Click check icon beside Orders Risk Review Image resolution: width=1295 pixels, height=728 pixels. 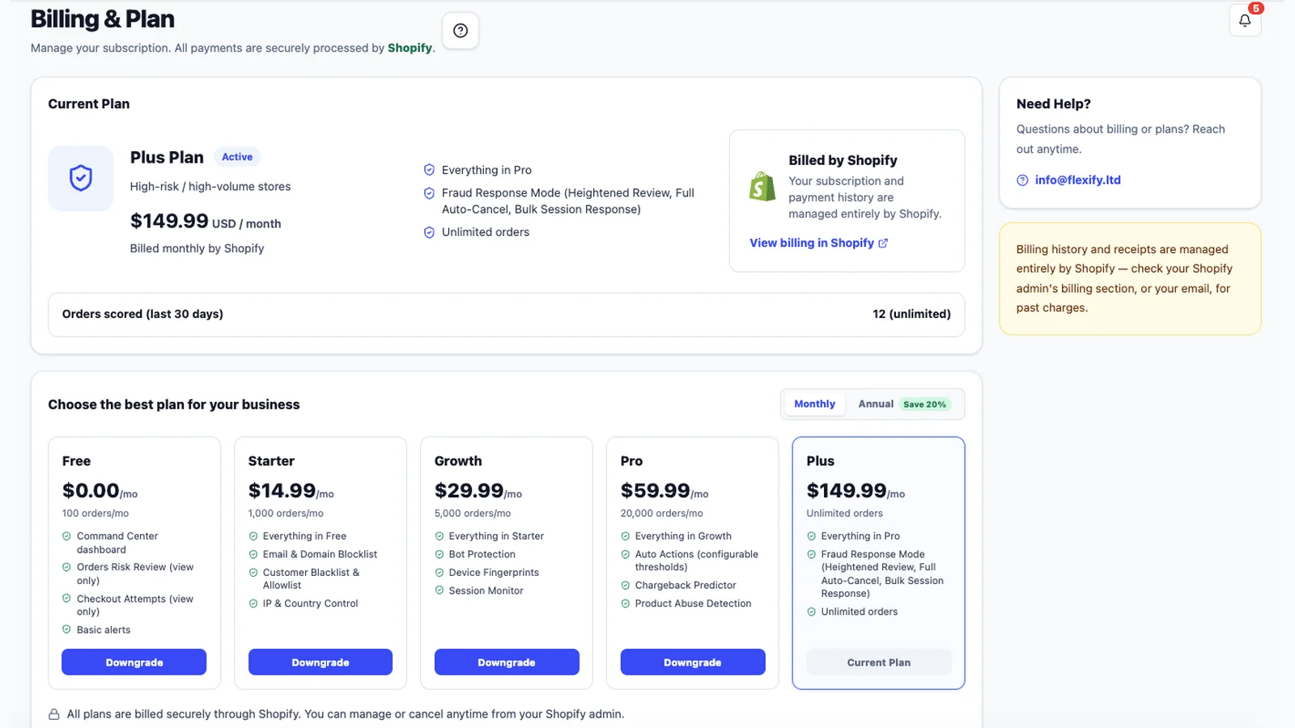point(66,567)
